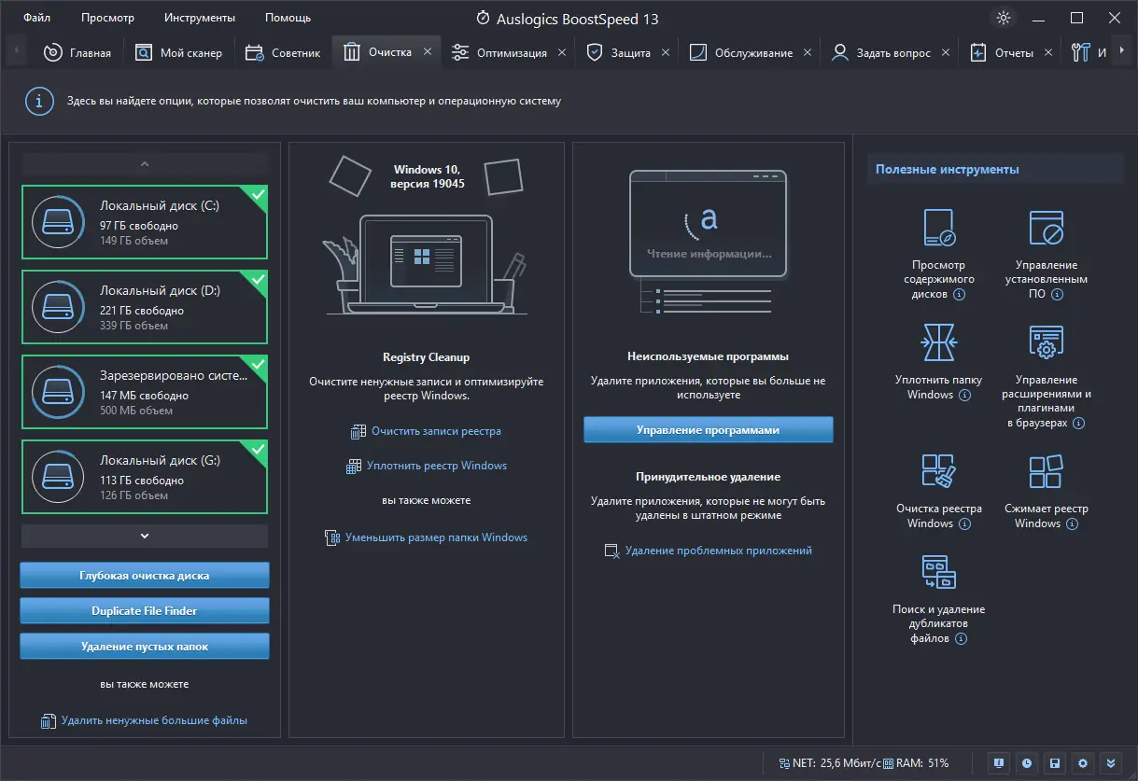The height and width of the screenshot is (781, 1138).
Task: Select the 'Зарезервировано систе...' drive card
Action: [x=145, y=392]
